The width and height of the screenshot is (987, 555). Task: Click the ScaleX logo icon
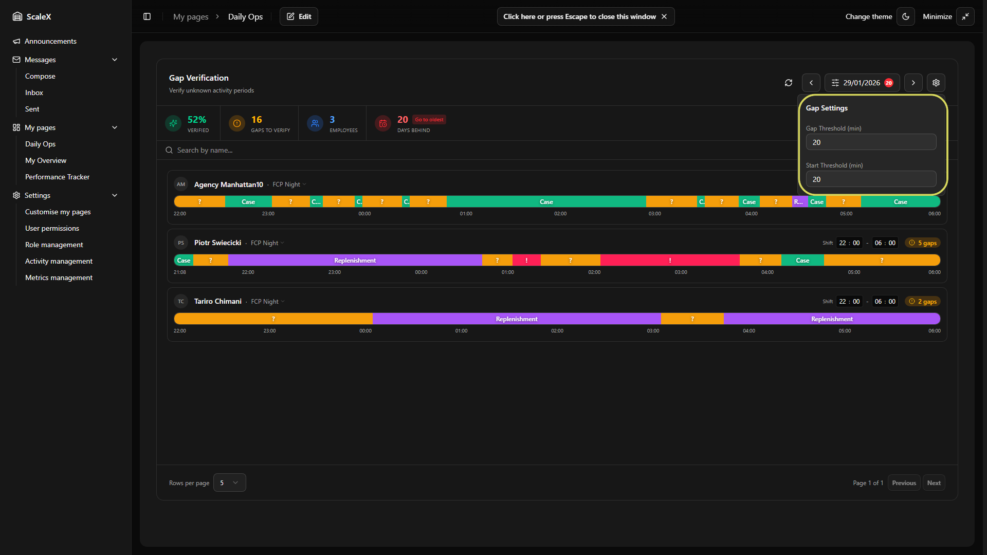[17, 16]
